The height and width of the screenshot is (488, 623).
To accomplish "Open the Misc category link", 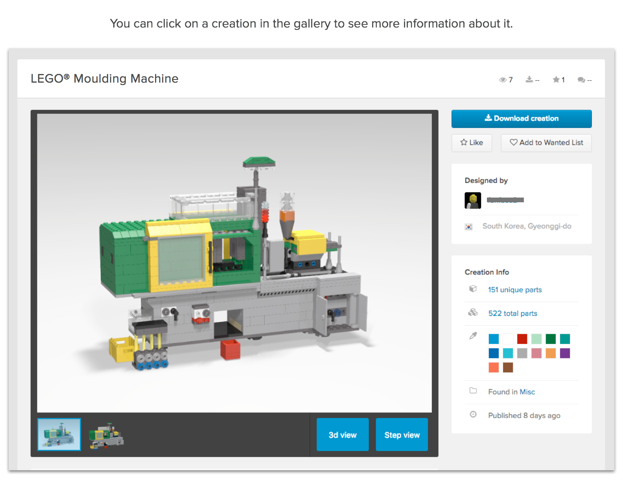I will click(x=527, y=392).
